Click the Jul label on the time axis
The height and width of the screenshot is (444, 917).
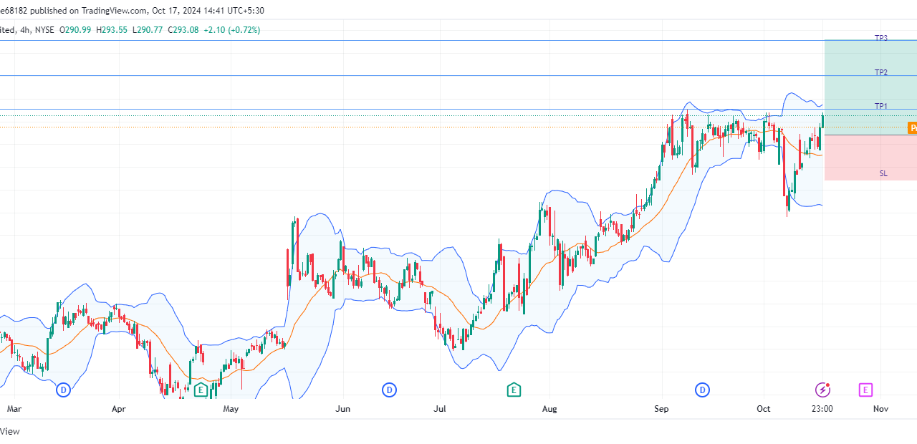click(440, 409)
